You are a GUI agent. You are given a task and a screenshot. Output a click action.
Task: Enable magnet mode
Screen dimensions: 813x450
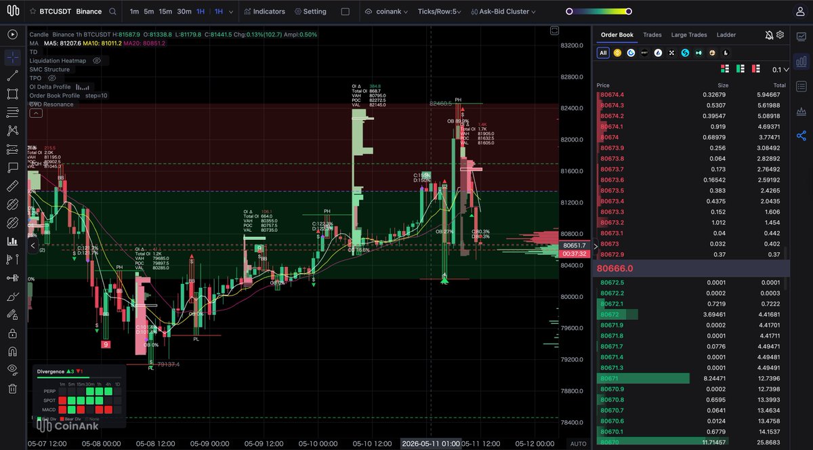pos(12,352)
